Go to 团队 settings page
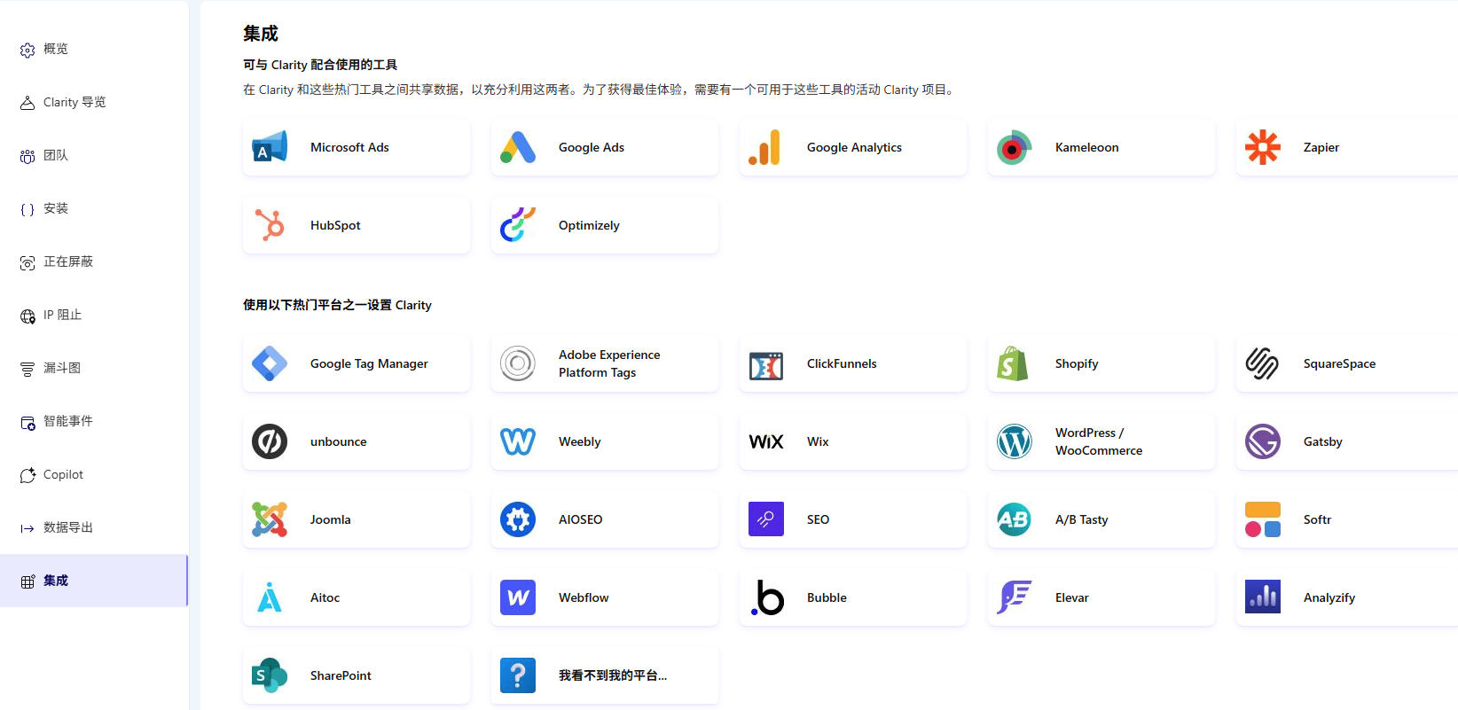The image size is (1458, 710). 94,155
